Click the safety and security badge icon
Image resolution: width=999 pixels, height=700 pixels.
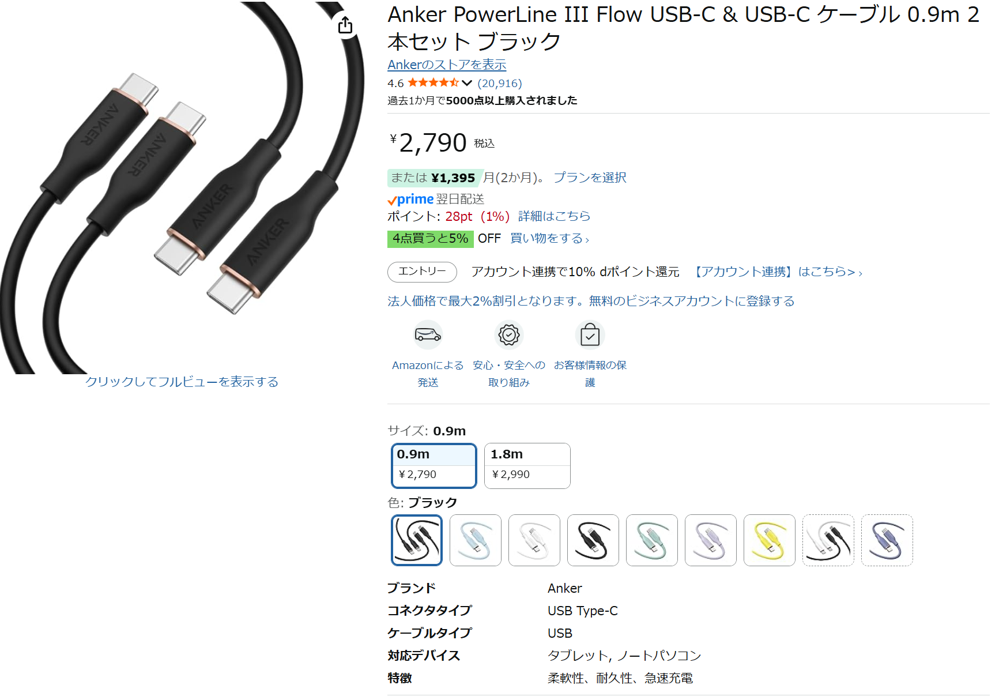[509, 334]
